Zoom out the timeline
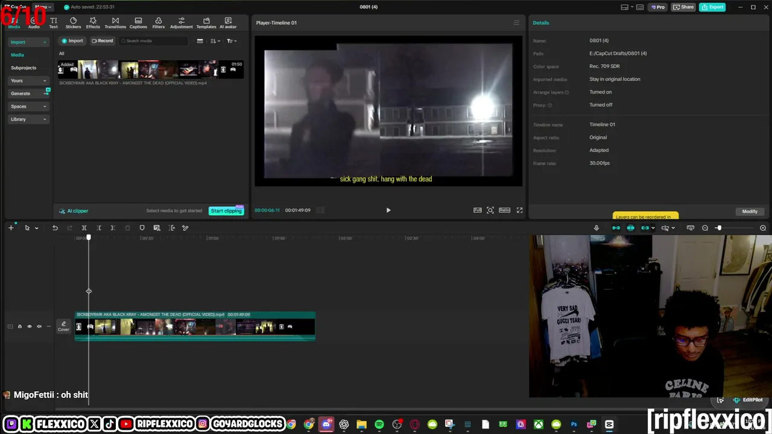Viewport: 772px width, 434px height. pos(705,228)
